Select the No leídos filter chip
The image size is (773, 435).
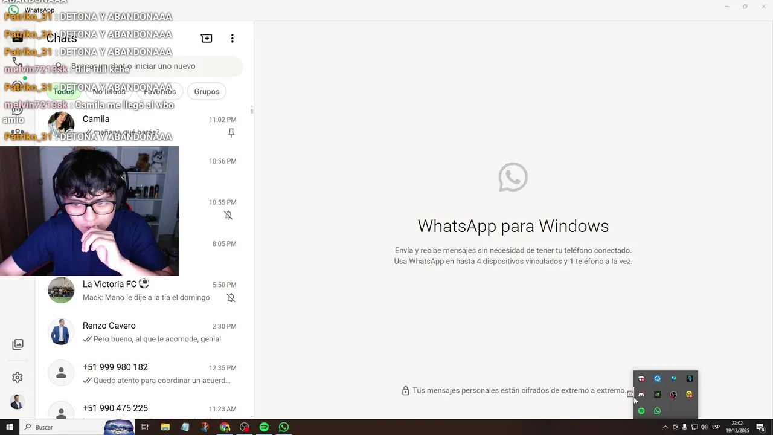coord(109,92)
